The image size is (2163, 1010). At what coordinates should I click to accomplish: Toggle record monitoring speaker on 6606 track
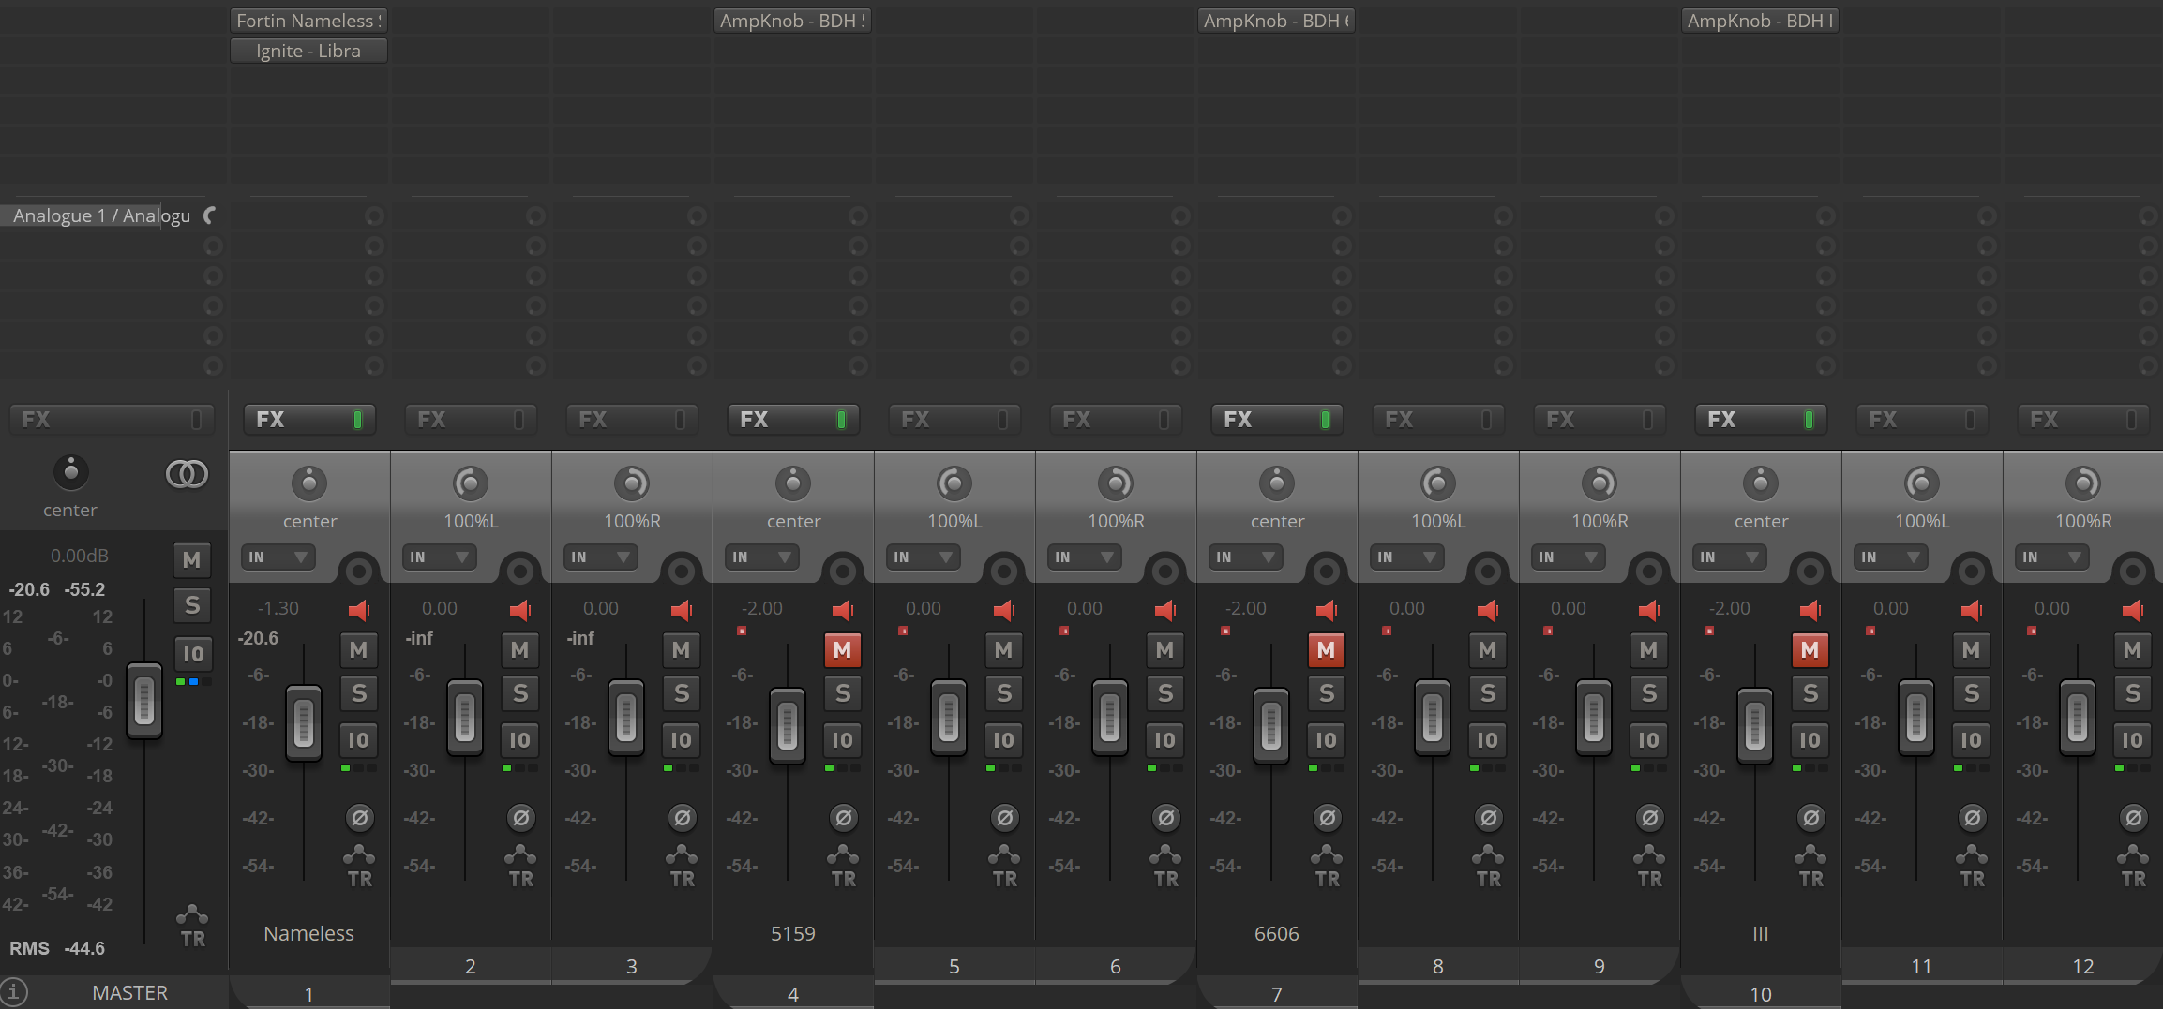[x=1326, y=611]
